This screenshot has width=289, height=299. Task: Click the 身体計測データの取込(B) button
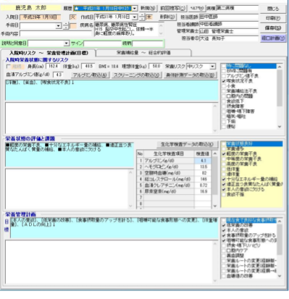click(190, 75)
